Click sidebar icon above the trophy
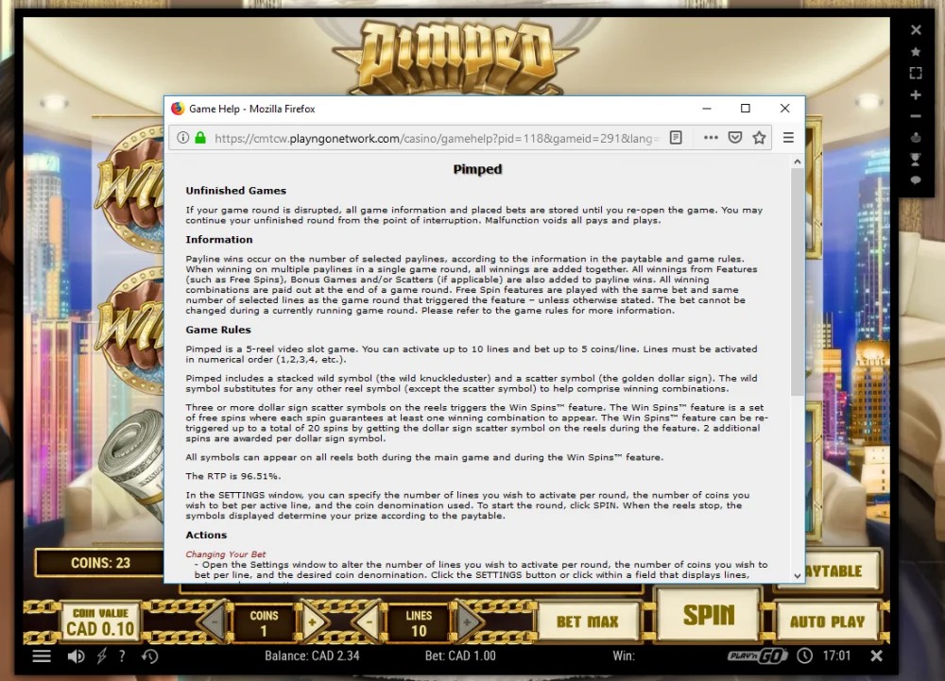The height and width of the screenshot is (681, 945). coord(916,137)
